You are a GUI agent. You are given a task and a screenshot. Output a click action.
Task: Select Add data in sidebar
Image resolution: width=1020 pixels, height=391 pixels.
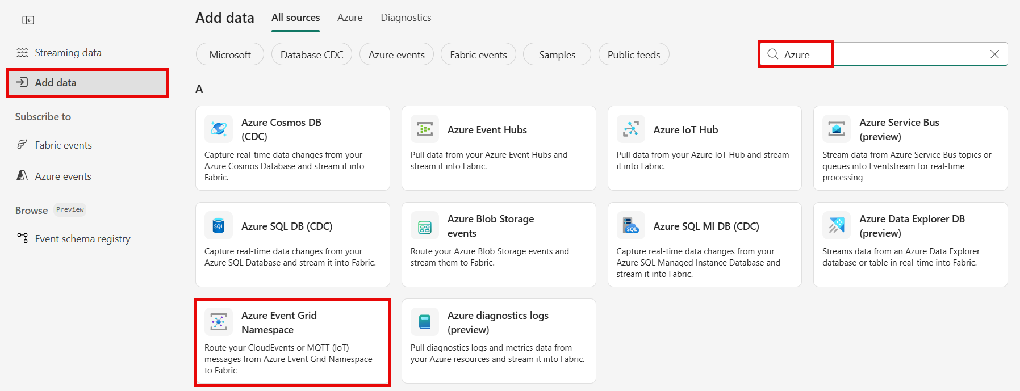click(x=87, y=82)
